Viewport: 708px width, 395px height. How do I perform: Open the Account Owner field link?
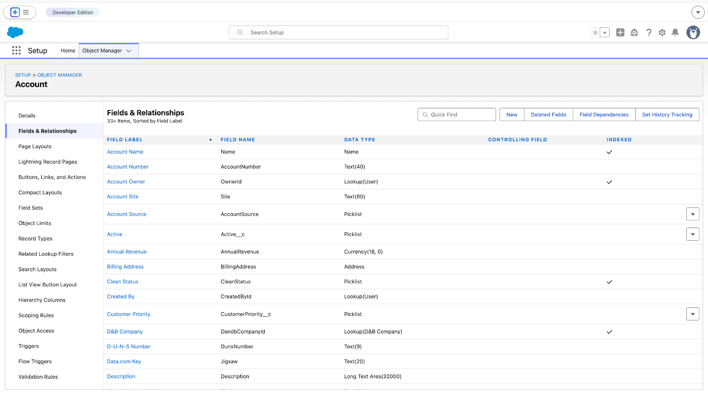coord(126,182)
